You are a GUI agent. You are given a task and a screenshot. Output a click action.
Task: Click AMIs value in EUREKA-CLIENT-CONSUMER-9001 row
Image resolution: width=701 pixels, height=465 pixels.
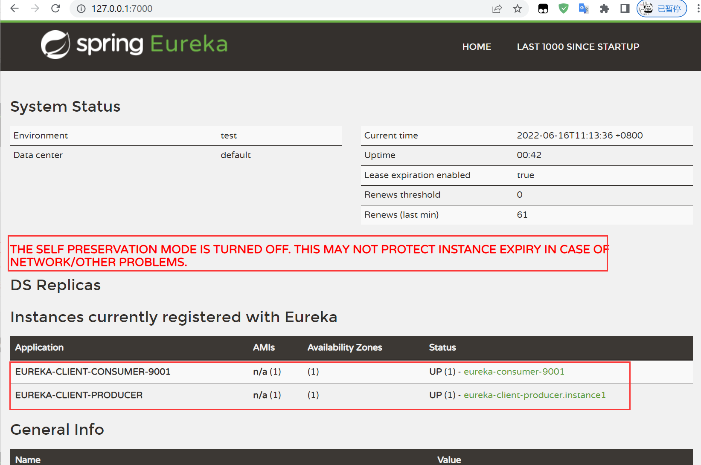click(x=267, y=372)
